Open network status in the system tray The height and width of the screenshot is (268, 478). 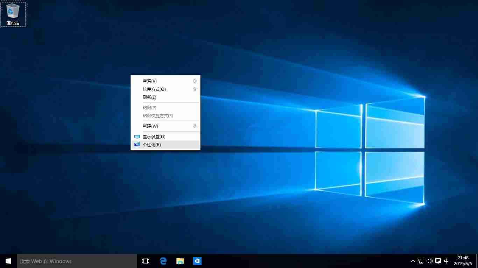point(421,261)
